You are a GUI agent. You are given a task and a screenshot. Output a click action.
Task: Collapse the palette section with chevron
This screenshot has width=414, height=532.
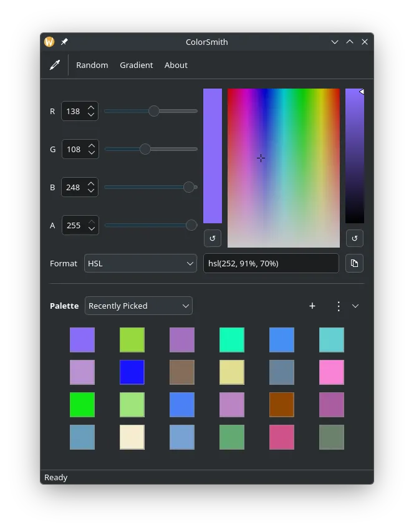(x=355, y=306)
